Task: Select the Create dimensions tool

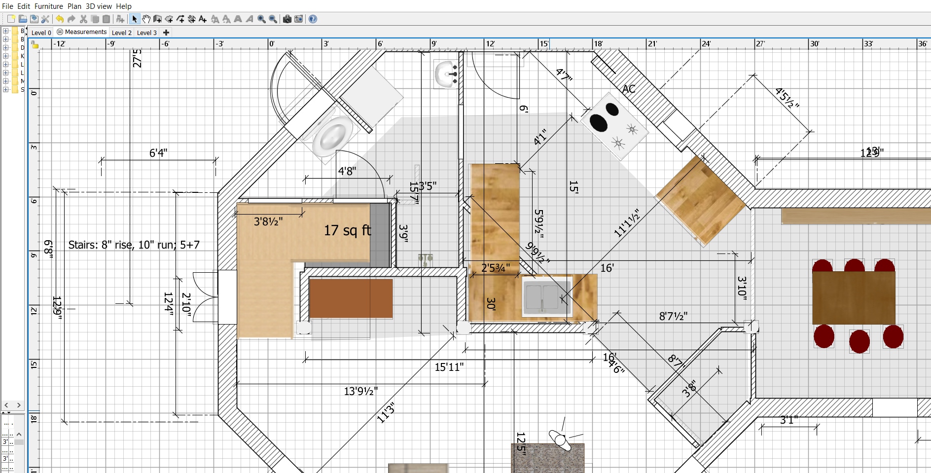Action: pos(192,19)
